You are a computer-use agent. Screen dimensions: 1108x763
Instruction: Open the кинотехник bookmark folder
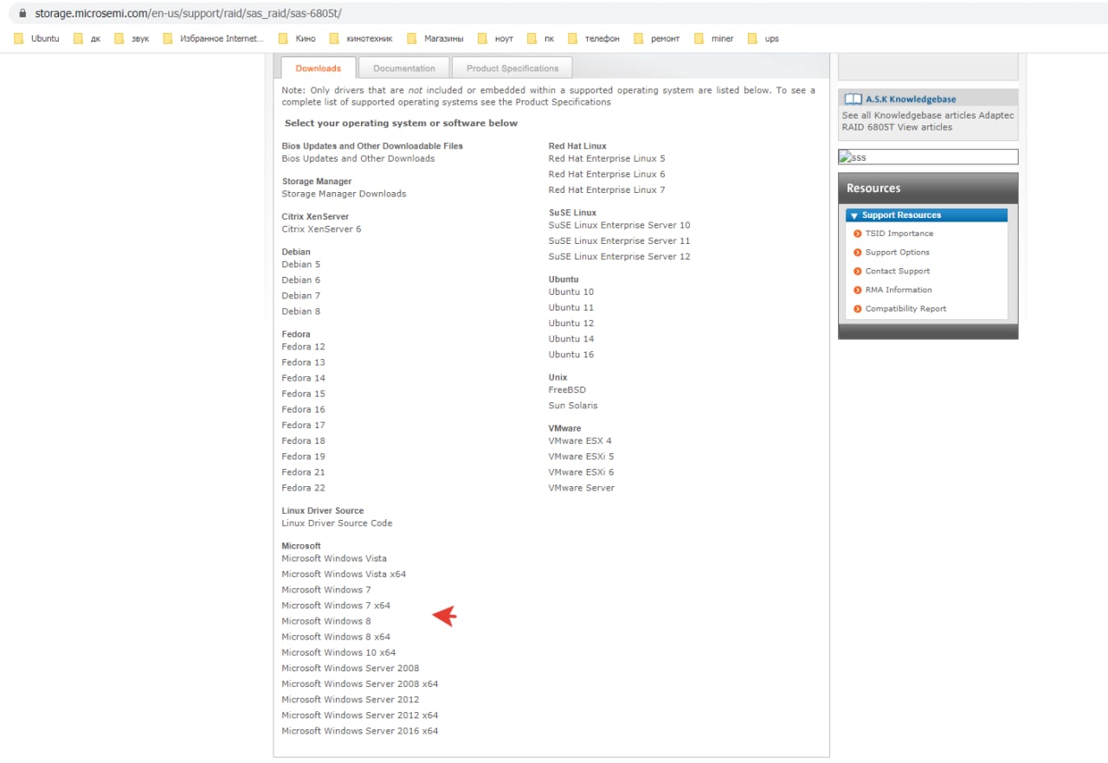(361, 38)
